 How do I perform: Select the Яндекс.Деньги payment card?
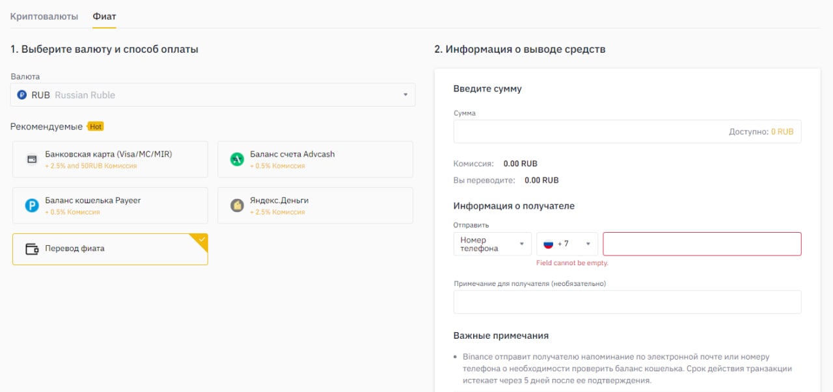[x=315, y=205]
